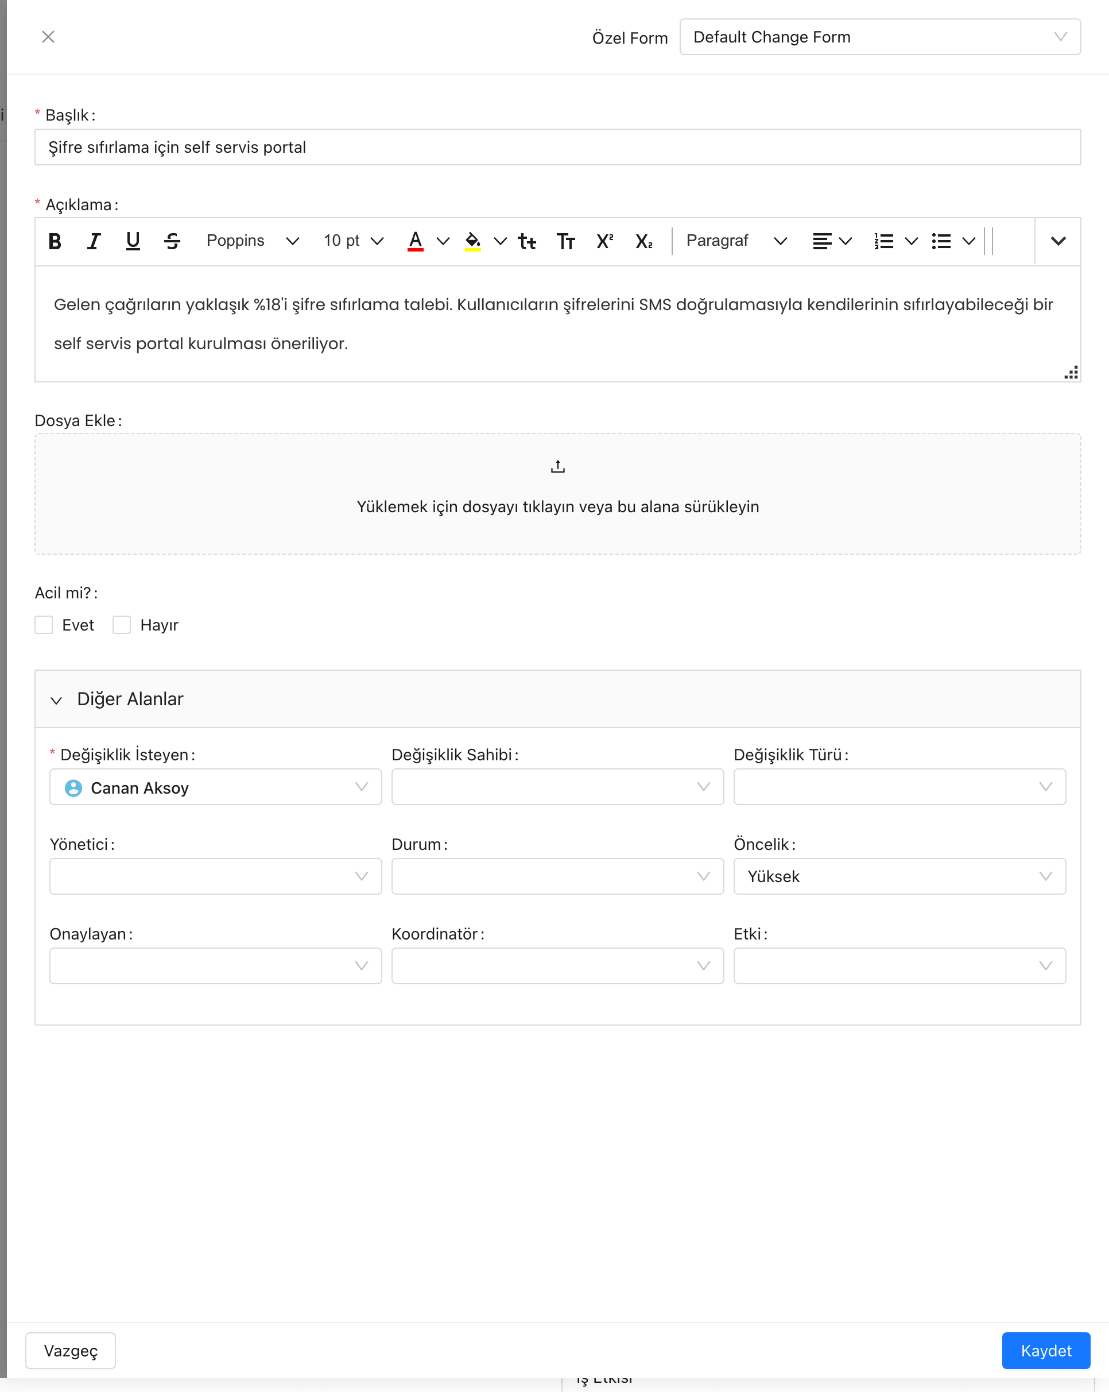Open the Yönetici dropdown

click(x=216, y=877)
